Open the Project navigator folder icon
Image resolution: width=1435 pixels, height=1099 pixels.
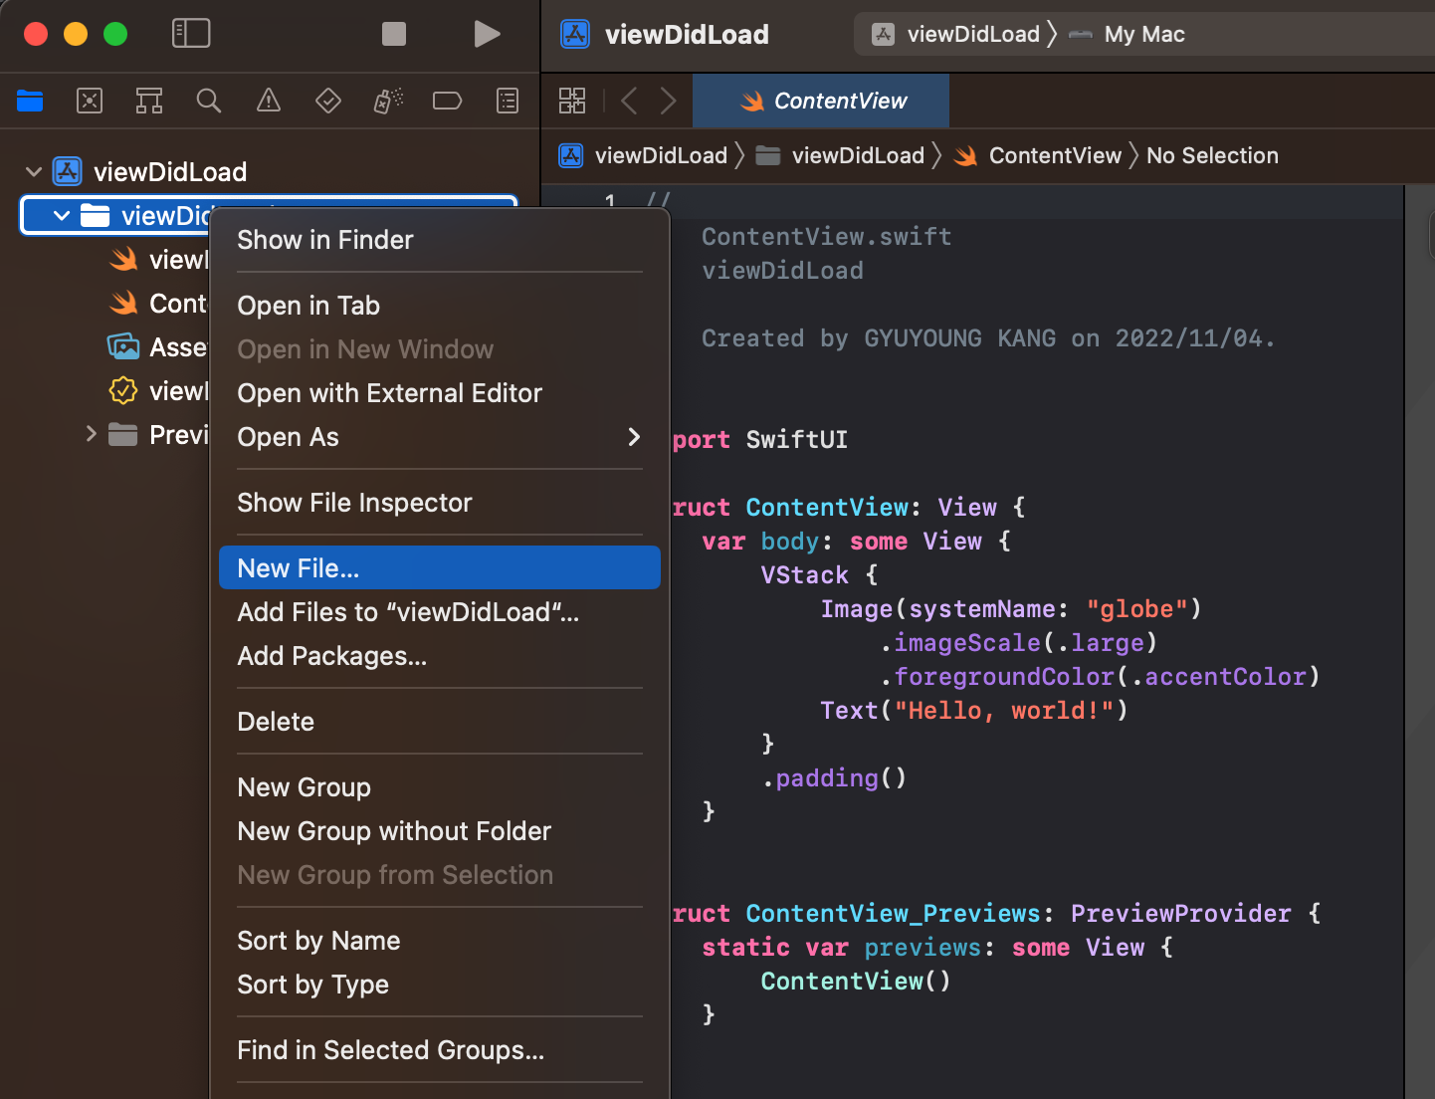click(30, 101)
